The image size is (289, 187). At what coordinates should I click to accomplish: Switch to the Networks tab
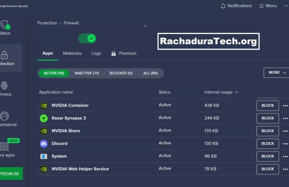[x=72, y=53]
